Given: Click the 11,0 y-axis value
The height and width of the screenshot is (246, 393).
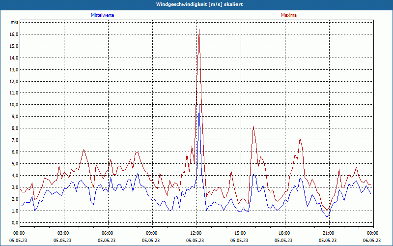Looking at the screenshot, I should tap(14, 93).
